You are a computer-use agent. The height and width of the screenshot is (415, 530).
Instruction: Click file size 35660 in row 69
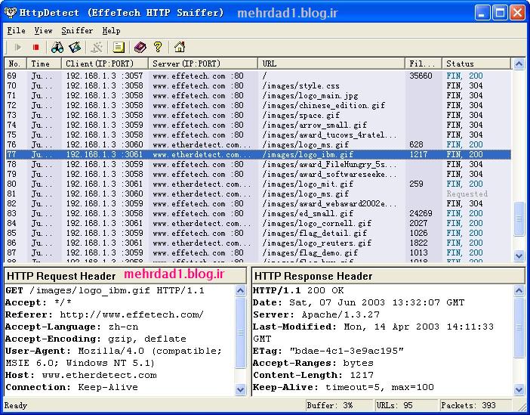[421, 76]
